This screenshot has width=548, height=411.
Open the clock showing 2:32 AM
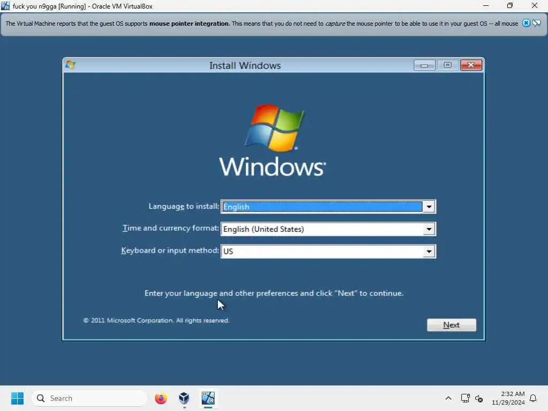508,398
